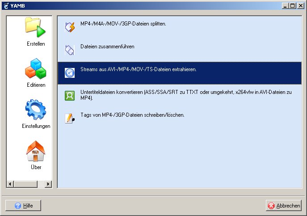Click the Einstellungen label in sidebar

pos(36,126)
